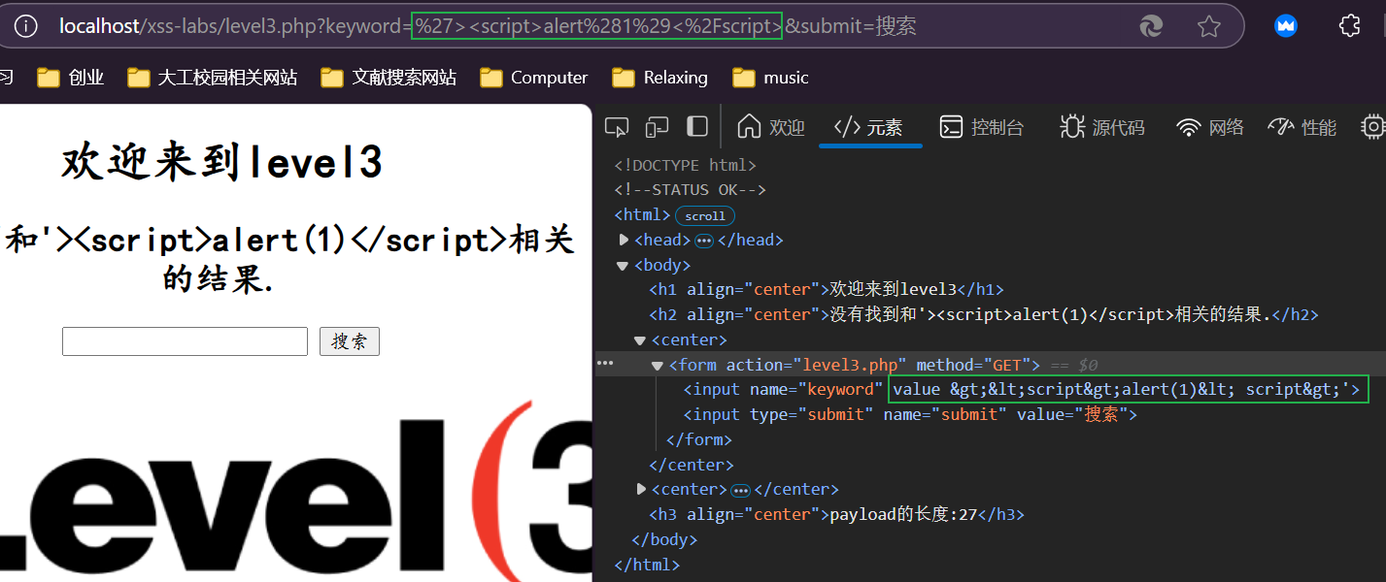Select the h3 payload的长度:27 line
The width and height of the screenshot is (1386, 582).
[x=836, y=514]
